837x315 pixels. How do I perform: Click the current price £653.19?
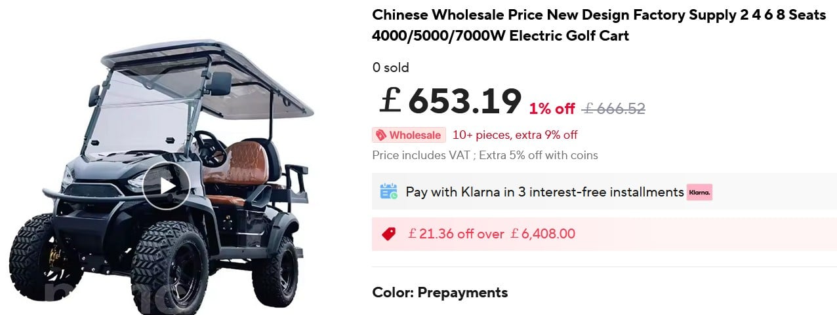[x=451, y=101]
